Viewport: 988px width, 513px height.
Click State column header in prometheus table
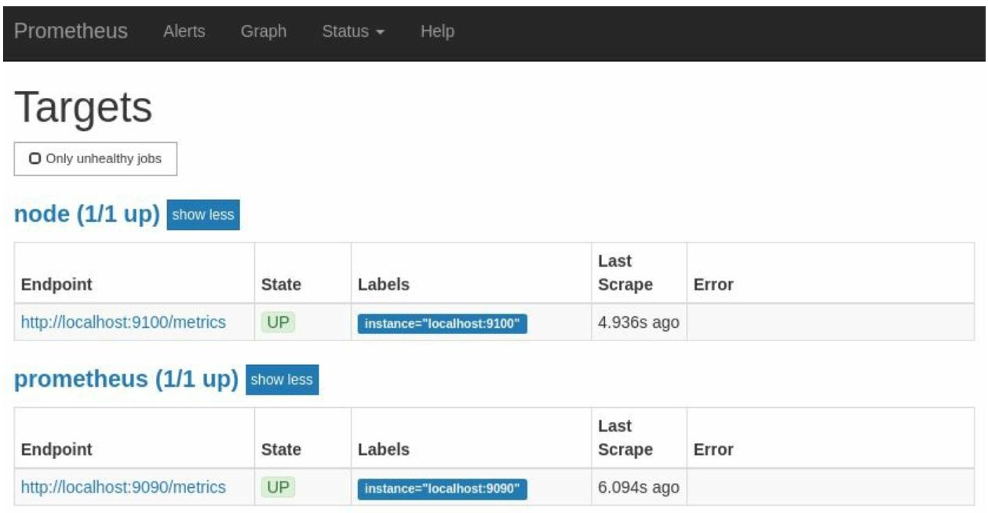281,449
